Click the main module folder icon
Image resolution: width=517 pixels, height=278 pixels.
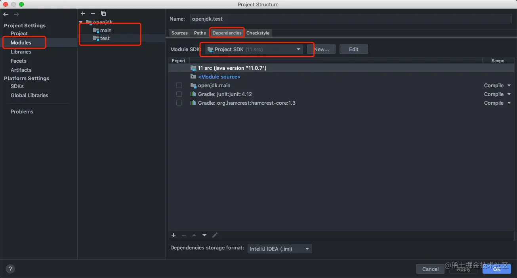coord(96,31)
